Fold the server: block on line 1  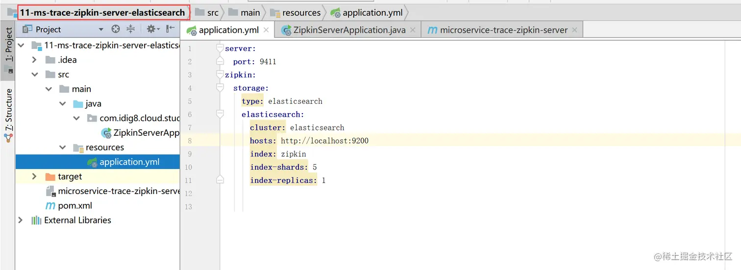[220, 48]
